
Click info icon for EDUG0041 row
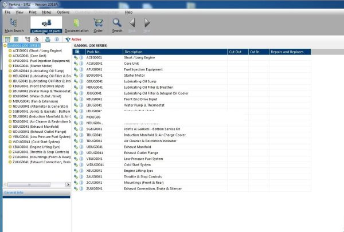click(81, 76)
